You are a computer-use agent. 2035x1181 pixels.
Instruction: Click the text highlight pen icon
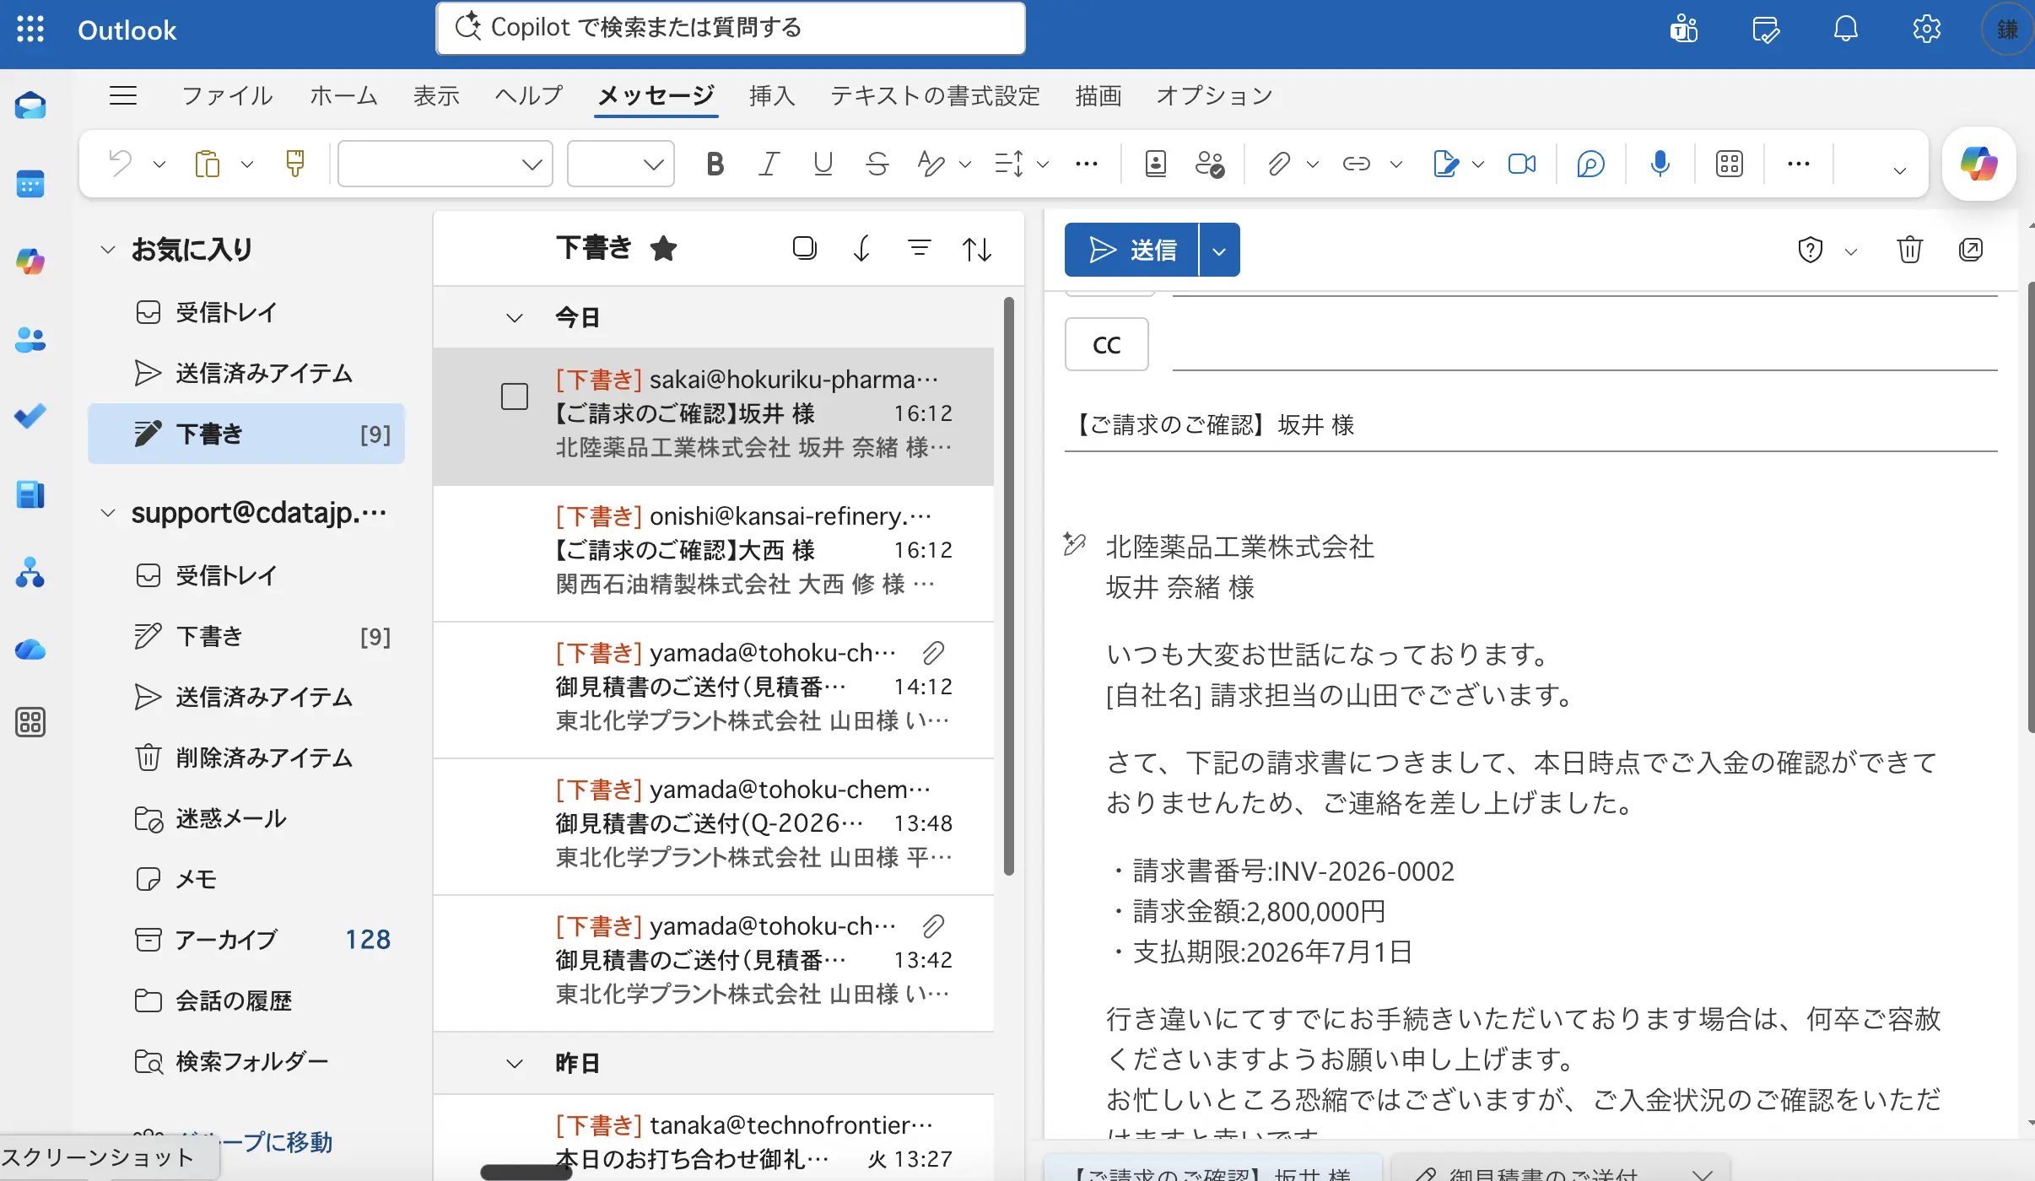pyautogui.click(x=931, y=163)
